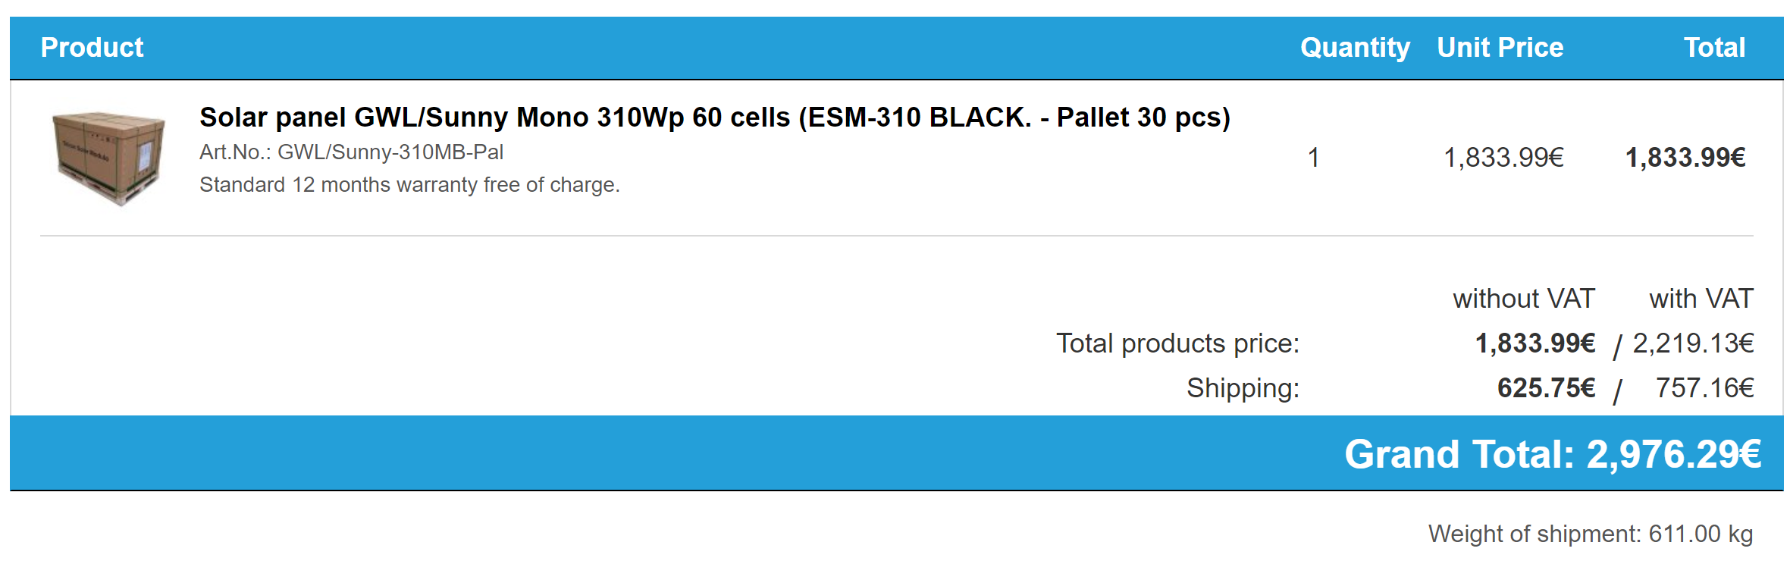
Task: Click the Product column header
Action: tap(92, 48)
